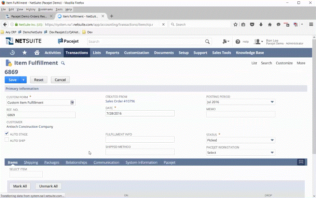Image resolution: width=316 pixels, height=198 pixels.
Task: Open the Pacejet Workstation dropdown
Action: click(x=272, y=153)
